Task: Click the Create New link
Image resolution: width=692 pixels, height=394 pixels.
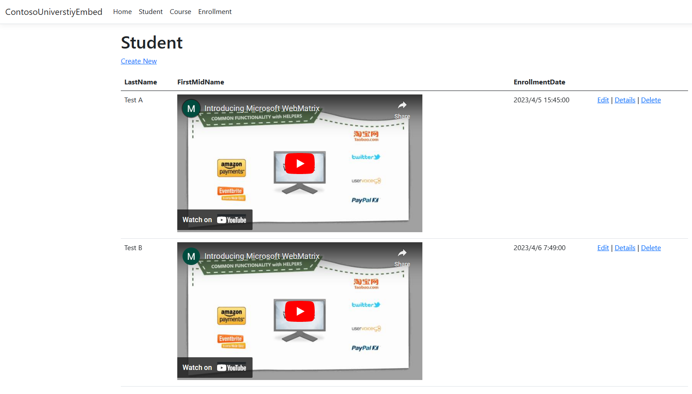Action: pyautogui.click(x=139, y=61)
